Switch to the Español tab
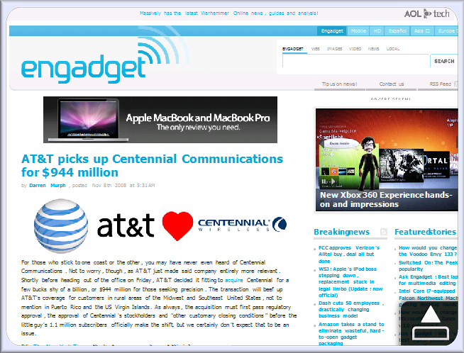Screen dimensions: 464x353 [x=397, y=30]
